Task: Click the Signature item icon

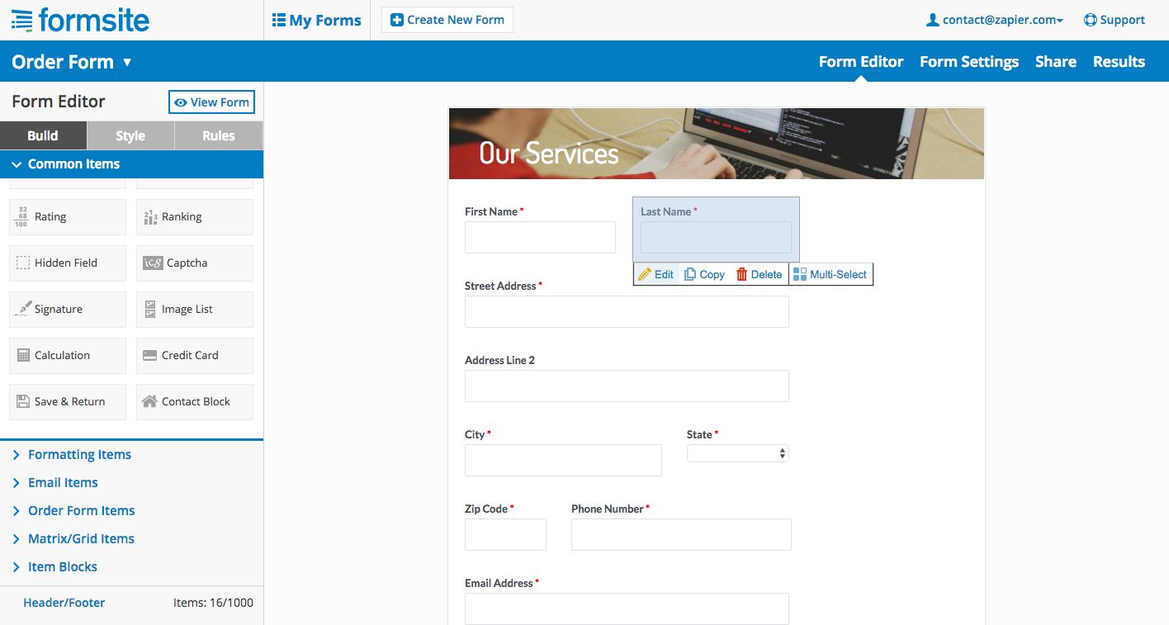Action: (23, 310)
